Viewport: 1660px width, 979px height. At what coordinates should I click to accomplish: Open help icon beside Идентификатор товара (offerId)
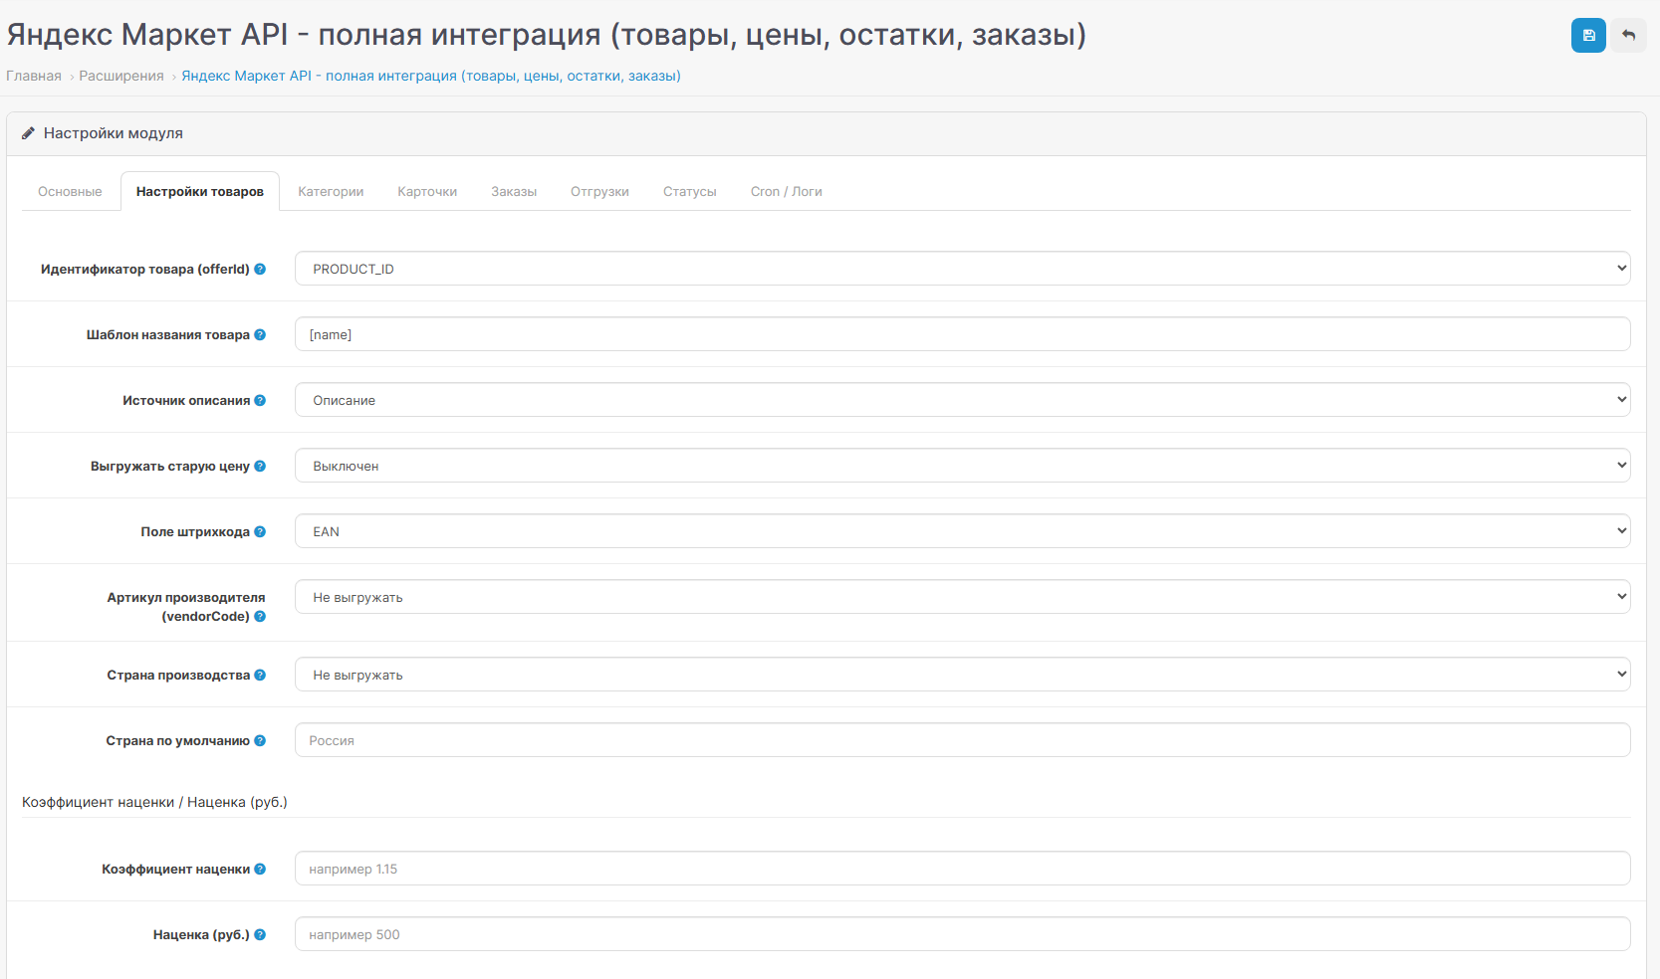tap(260, 269)
